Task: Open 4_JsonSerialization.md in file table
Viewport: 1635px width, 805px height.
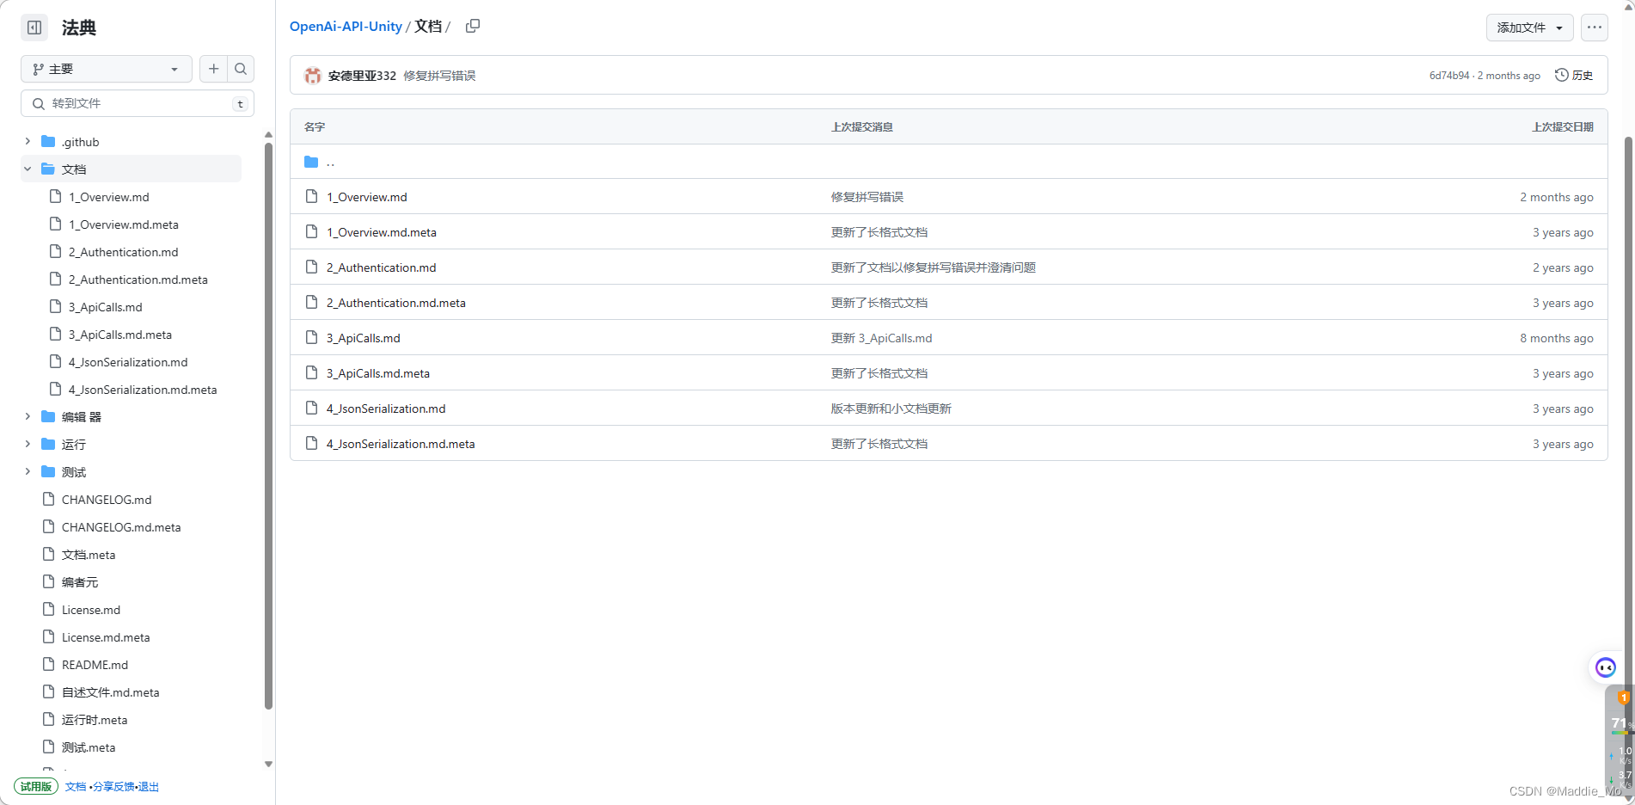Action: click(386, 409)
